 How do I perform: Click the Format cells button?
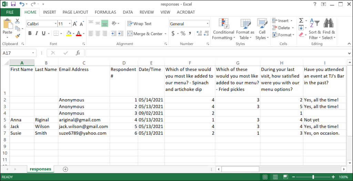pos(283,35)
